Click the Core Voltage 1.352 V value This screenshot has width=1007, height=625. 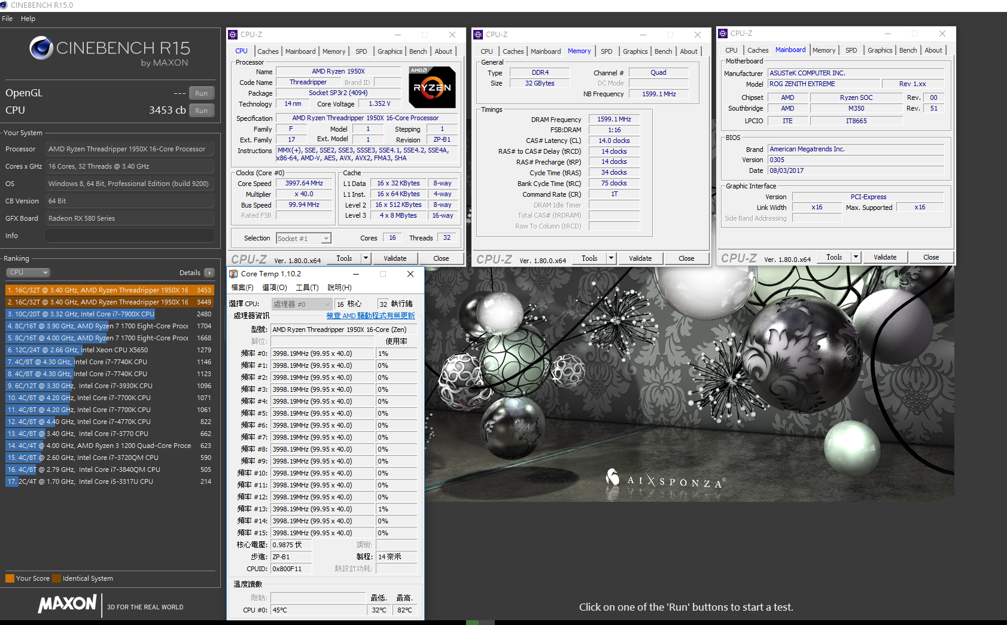click(379, 103)
